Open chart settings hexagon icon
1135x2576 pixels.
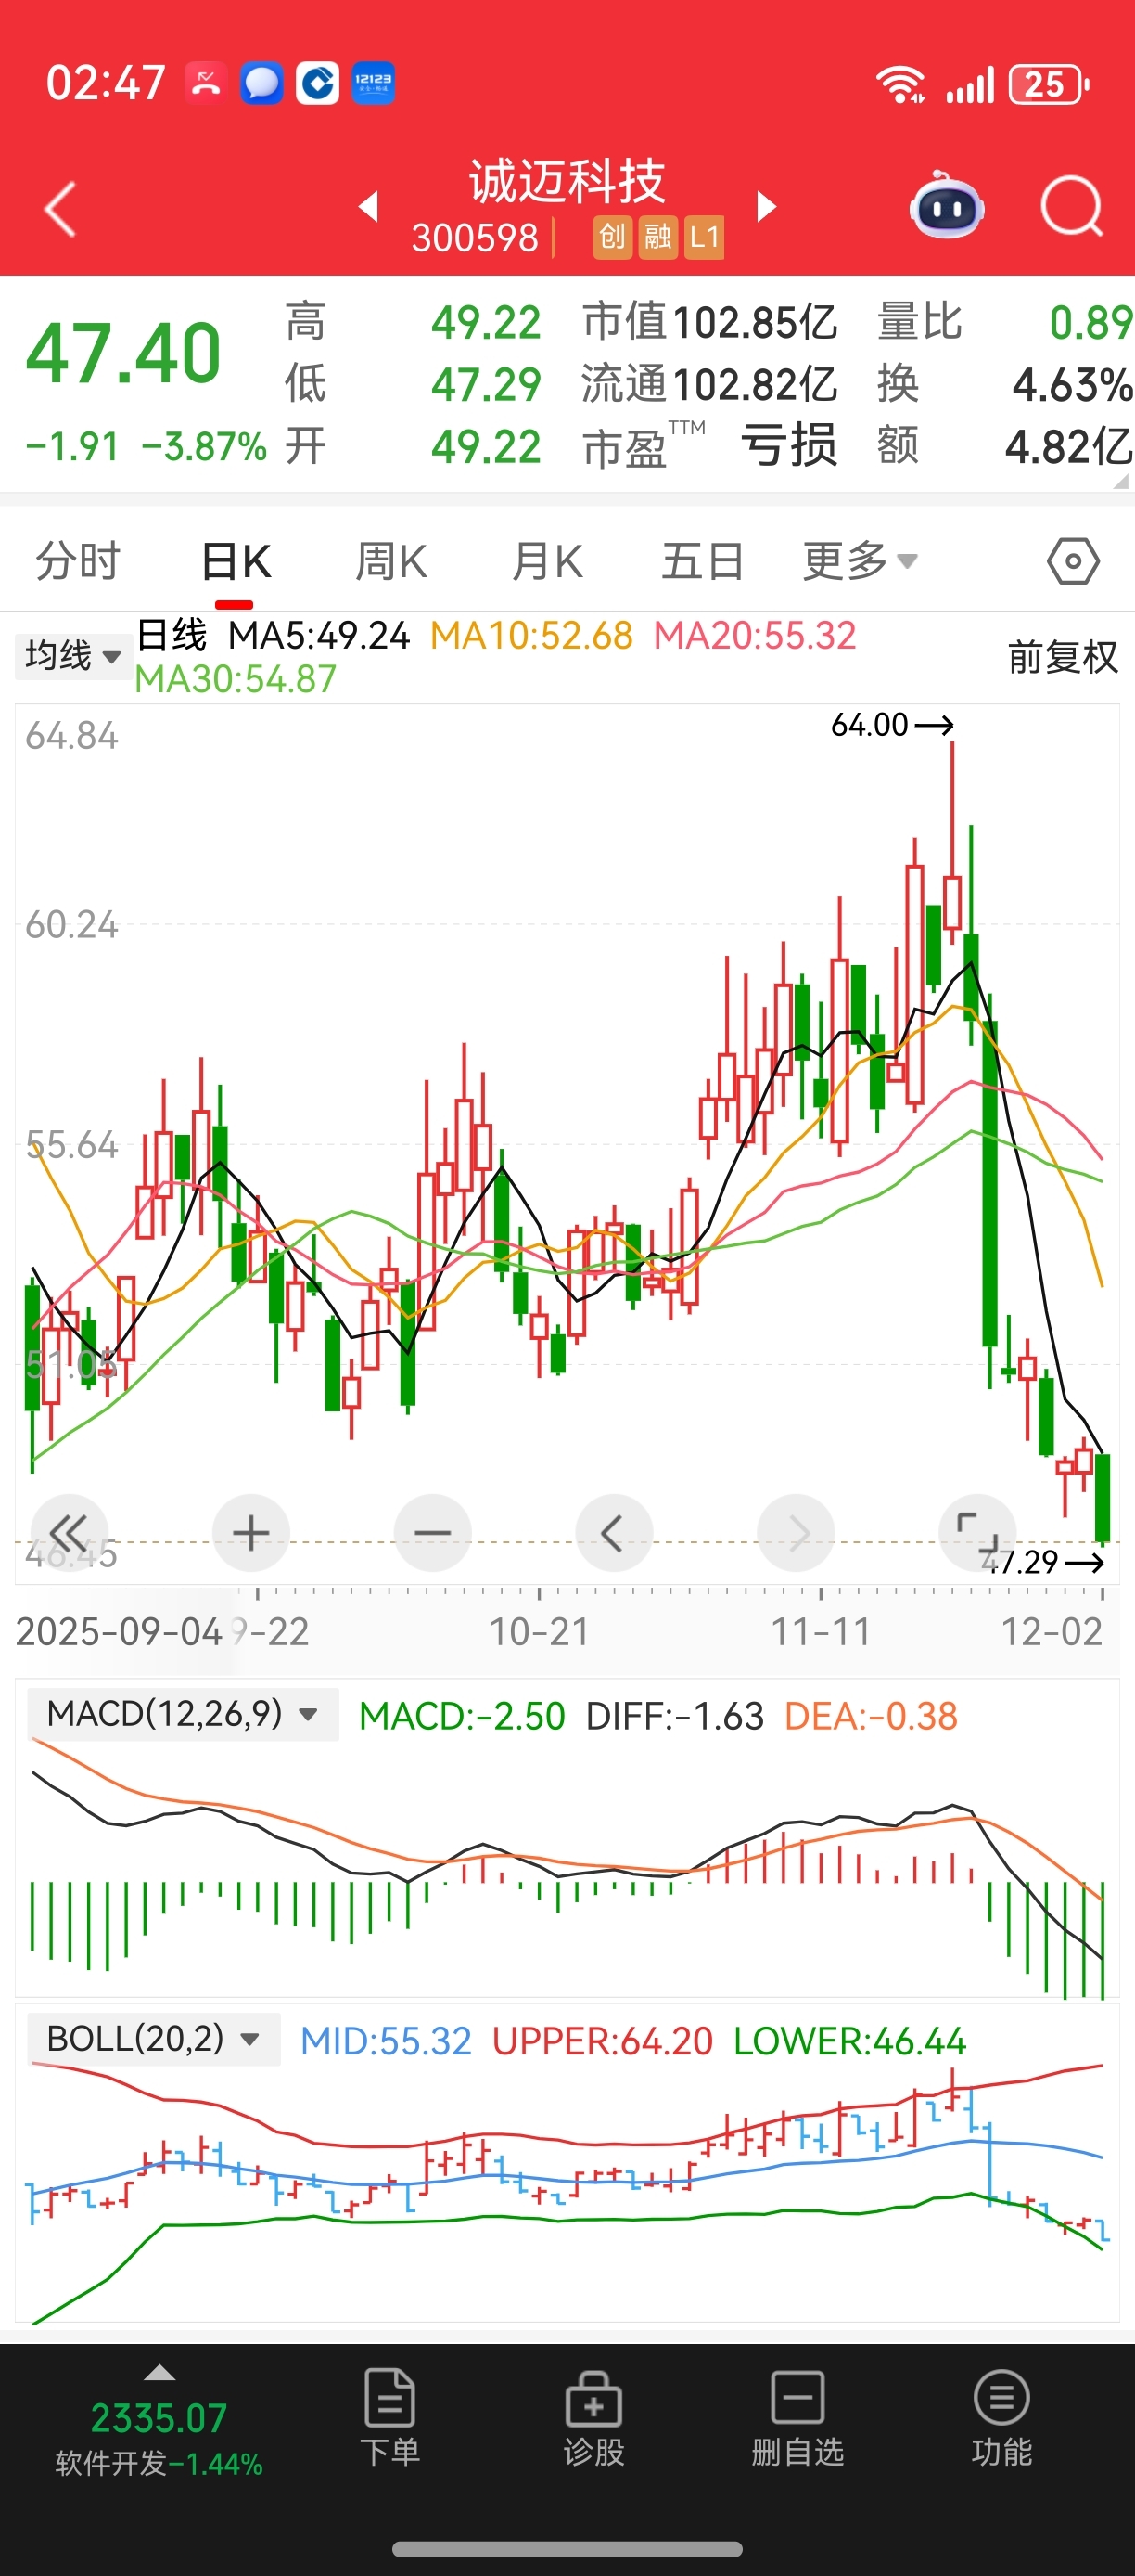click(1073, 561)
